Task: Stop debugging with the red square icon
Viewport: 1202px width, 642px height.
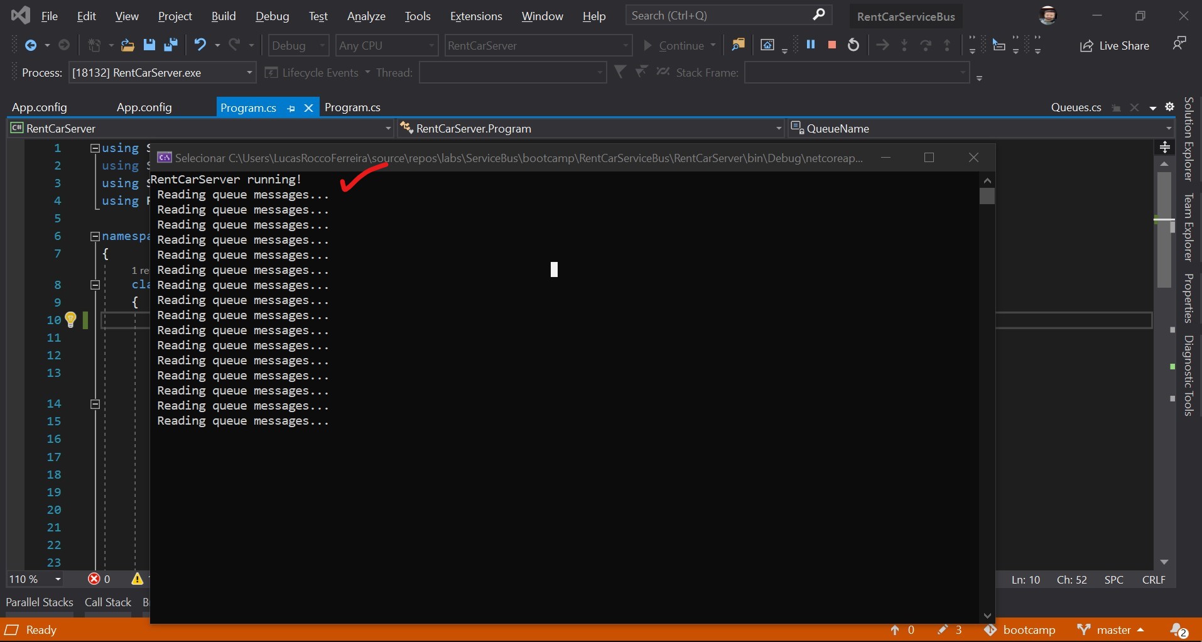Action: pyautogui.click(x=832, y=45)
